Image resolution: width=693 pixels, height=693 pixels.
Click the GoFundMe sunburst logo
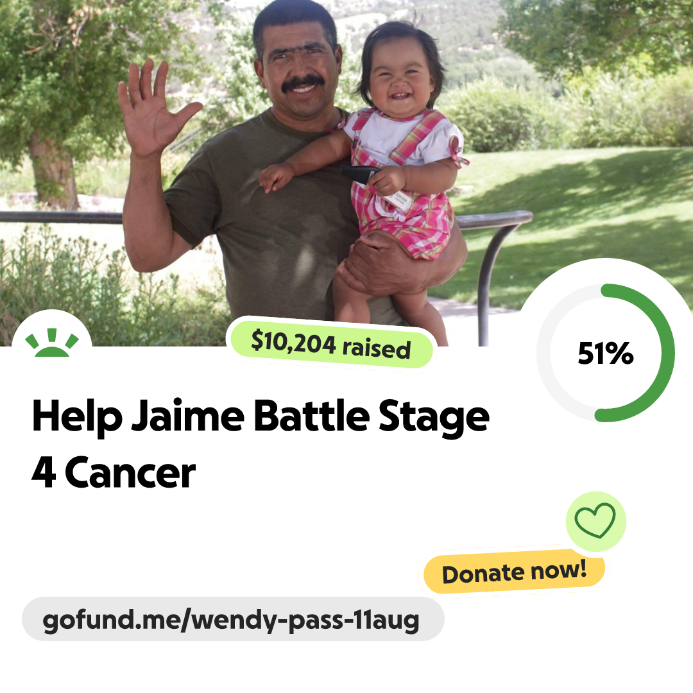tap(52, 342)
